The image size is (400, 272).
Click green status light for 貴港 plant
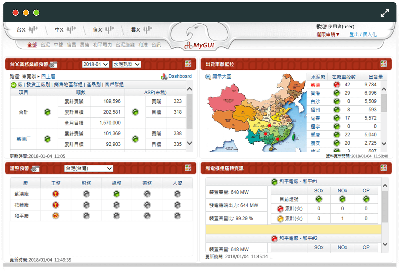tap(337, 93)
